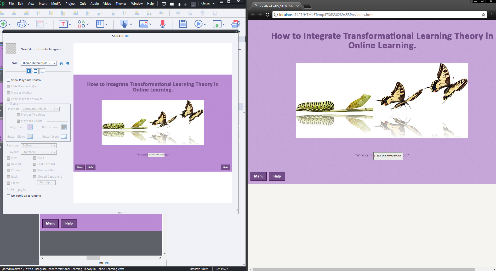Click the Text caption tool icon
Viewport: 496px width, 271px height.
click(x=63, y=24)
